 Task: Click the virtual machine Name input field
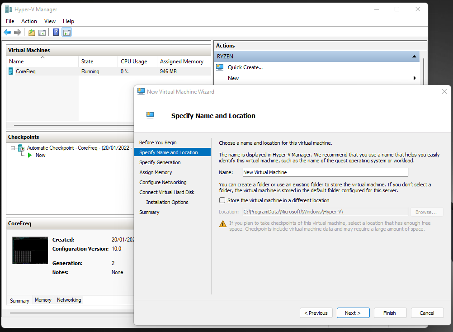click(326, 172)
